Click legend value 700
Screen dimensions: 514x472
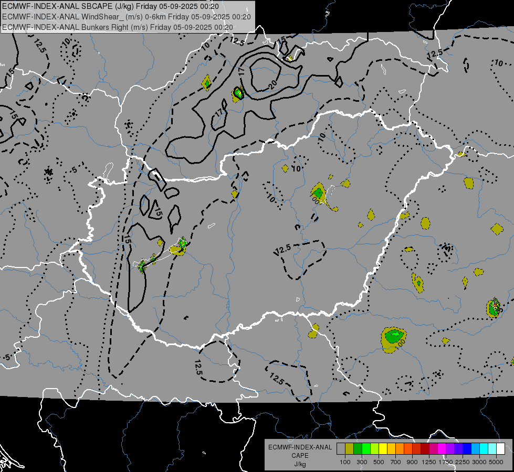point(396,462)
